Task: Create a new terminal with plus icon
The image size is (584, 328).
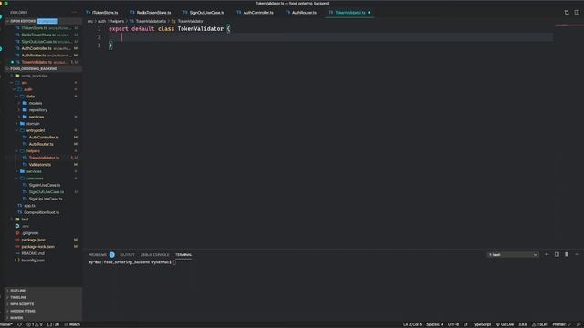Action: coord(547,255)
